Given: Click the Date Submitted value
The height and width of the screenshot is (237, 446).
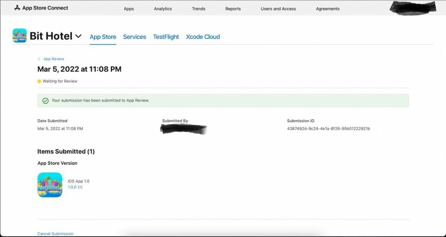Looking at the screenshot, I should (60, 129).
